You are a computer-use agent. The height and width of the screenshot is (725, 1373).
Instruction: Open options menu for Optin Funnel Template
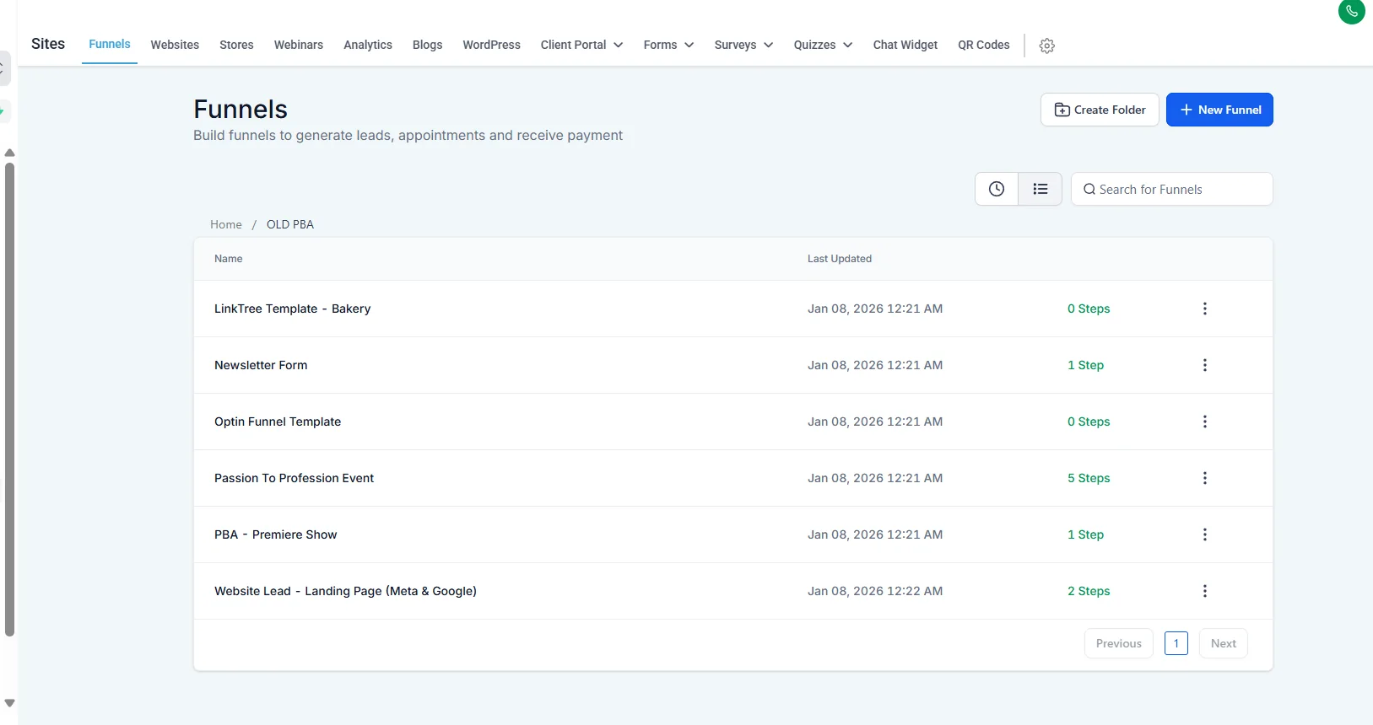(x=1205, y=422)
